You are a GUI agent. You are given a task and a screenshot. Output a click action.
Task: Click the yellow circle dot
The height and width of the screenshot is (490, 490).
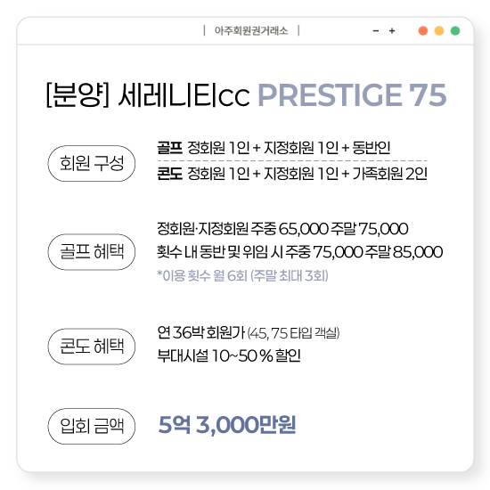[x=439, y=30]
